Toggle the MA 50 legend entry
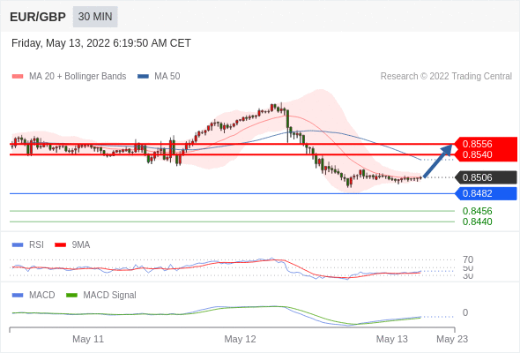The height and width of the screenshot is (353, 520). click(159, 77)
